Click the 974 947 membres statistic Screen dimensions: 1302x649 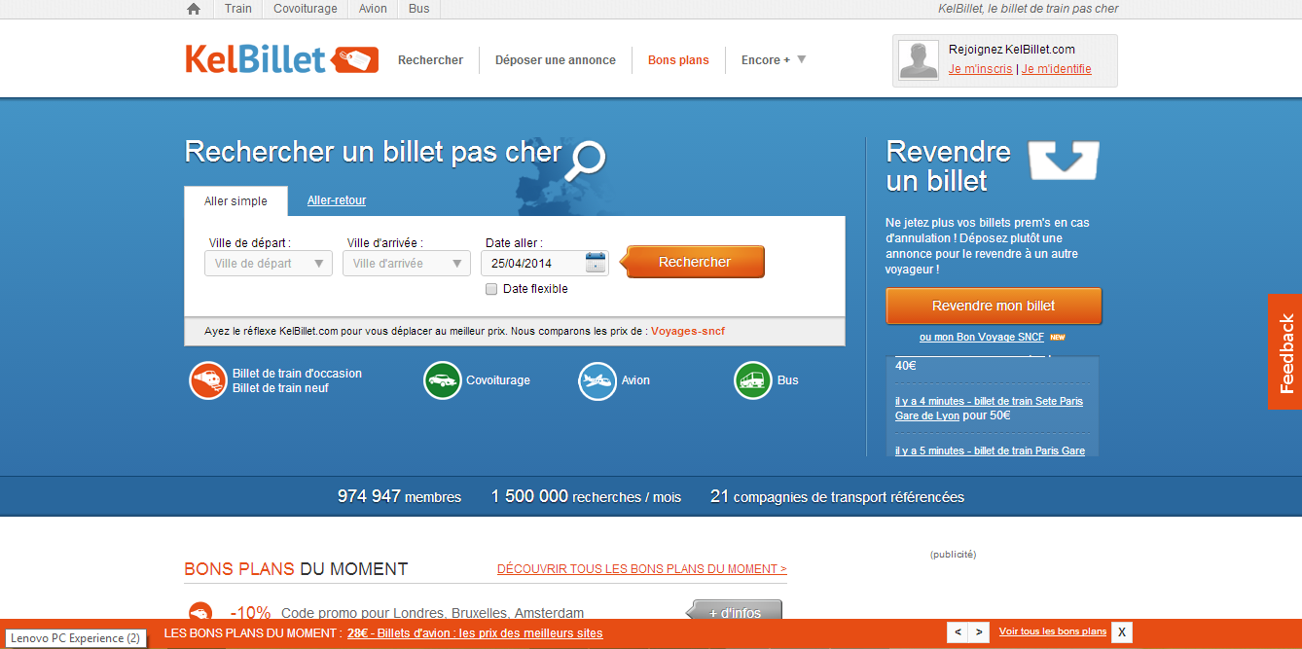pyautogui.click(x=399, y=496)
